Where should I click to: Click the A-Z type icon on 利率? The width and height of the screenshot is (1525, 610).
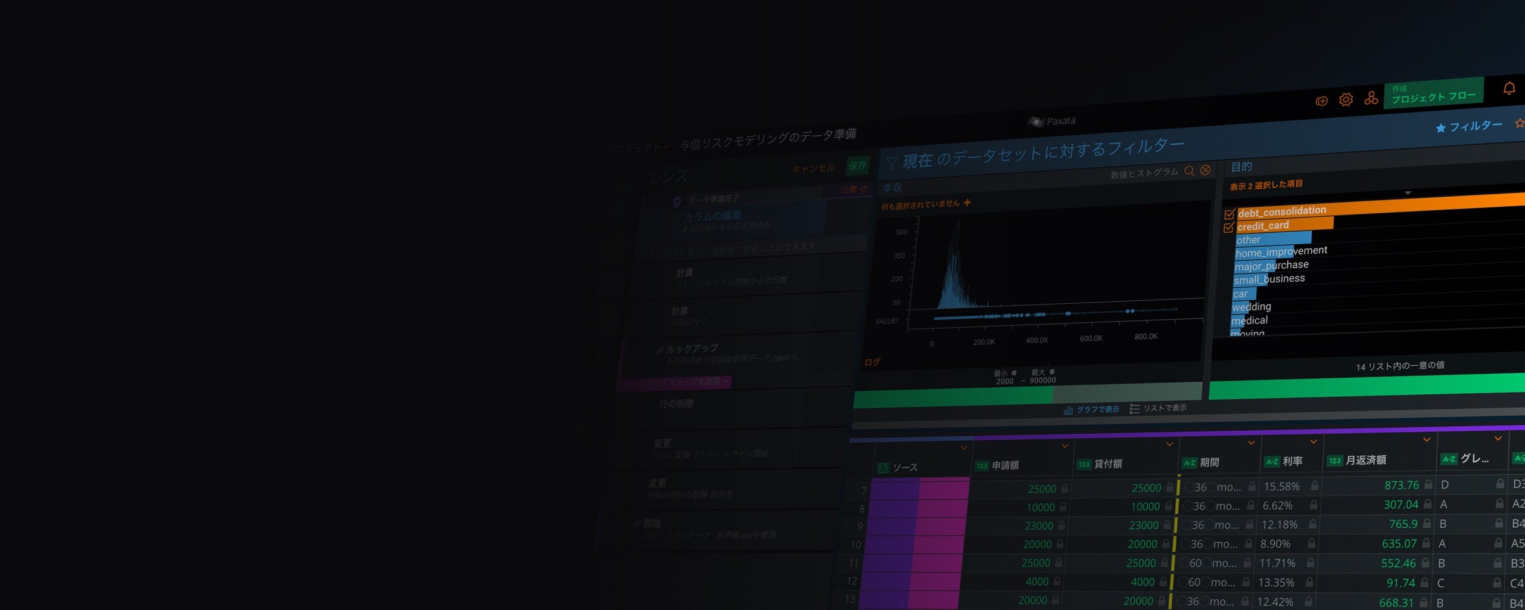click(x=1272, y=462)
